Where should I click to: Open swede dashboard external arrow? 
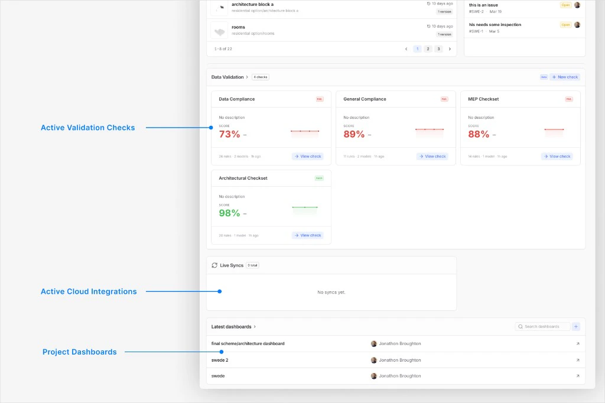[x=578, y=376]
